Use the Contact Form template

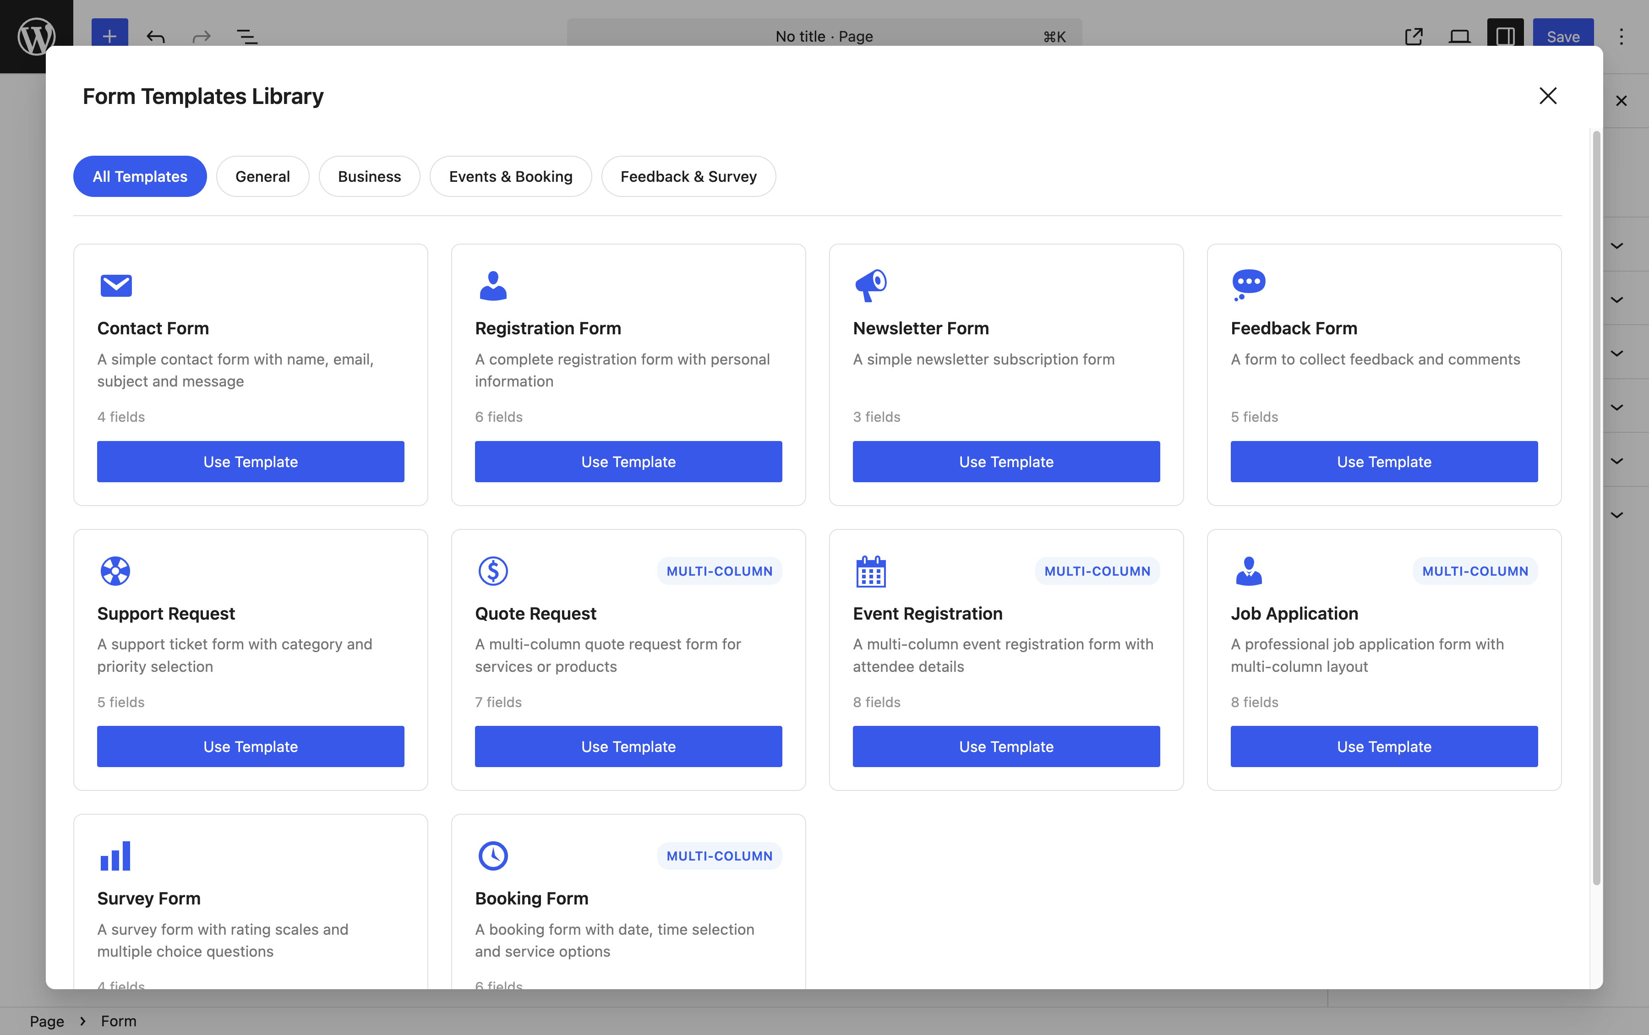(x=251, y=461)
